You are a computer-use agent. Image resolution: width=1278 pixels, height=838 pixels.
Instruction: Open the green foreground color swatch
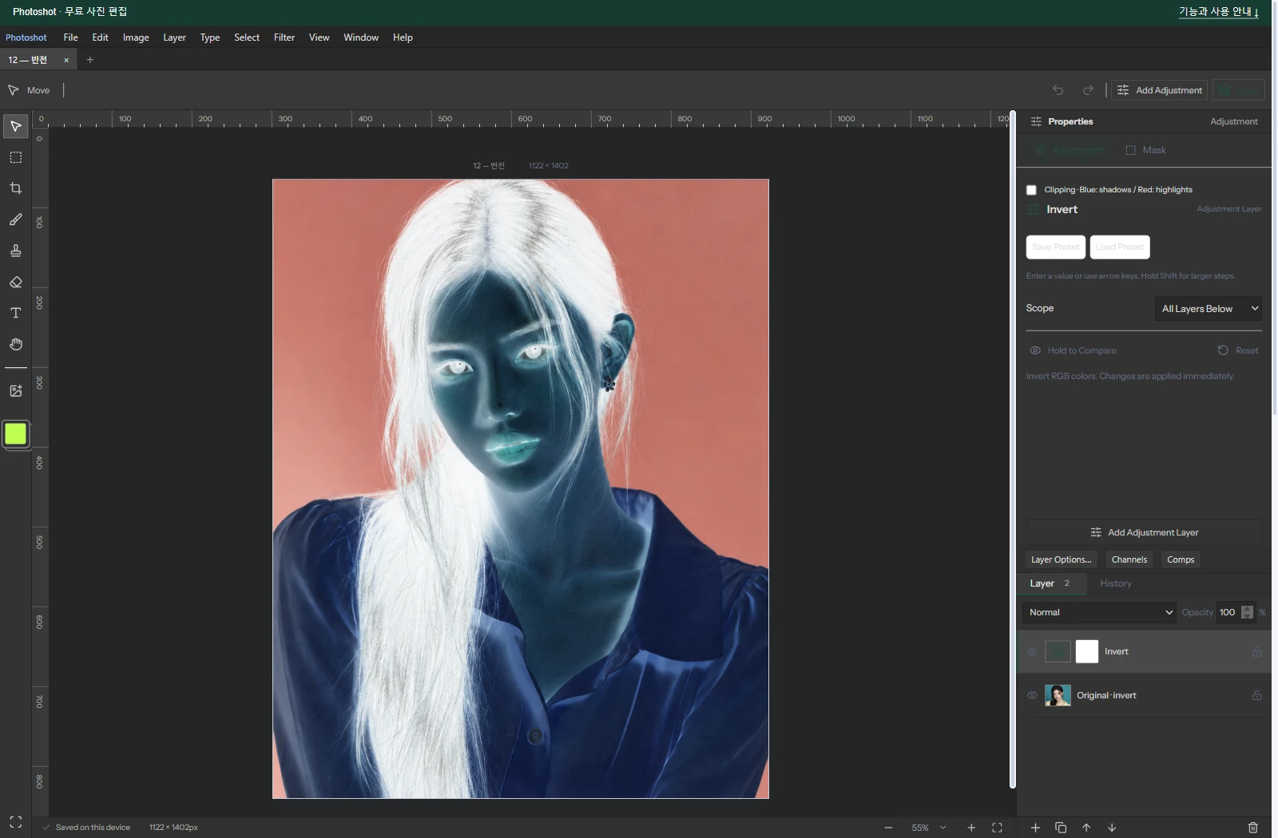click(15, 434)
